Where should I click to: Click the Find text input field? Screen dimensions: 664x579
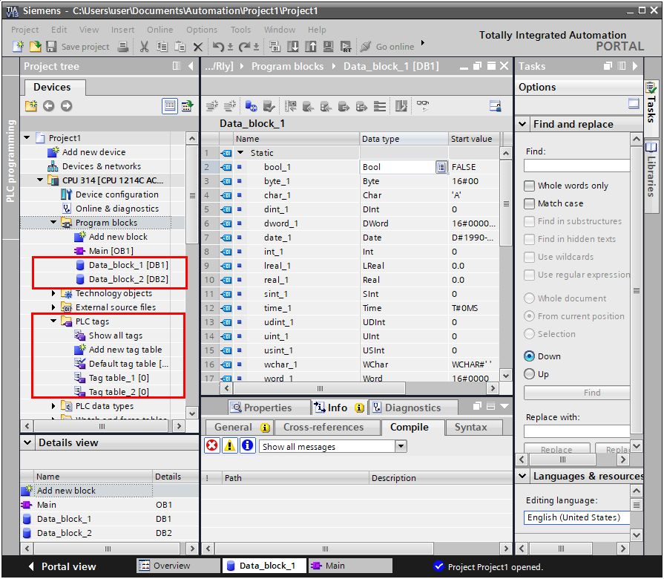[x=576, y=166]
